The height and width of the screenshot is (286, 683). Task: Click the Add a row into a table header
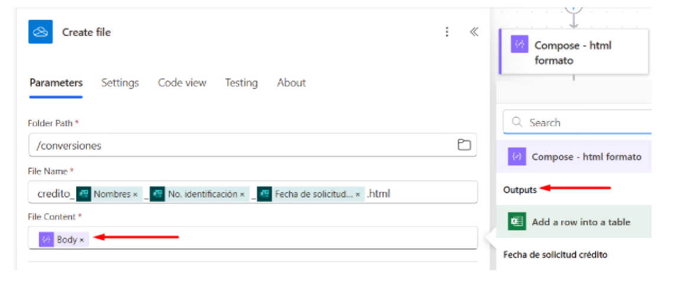pyautogui.click(x=574, y=222)
